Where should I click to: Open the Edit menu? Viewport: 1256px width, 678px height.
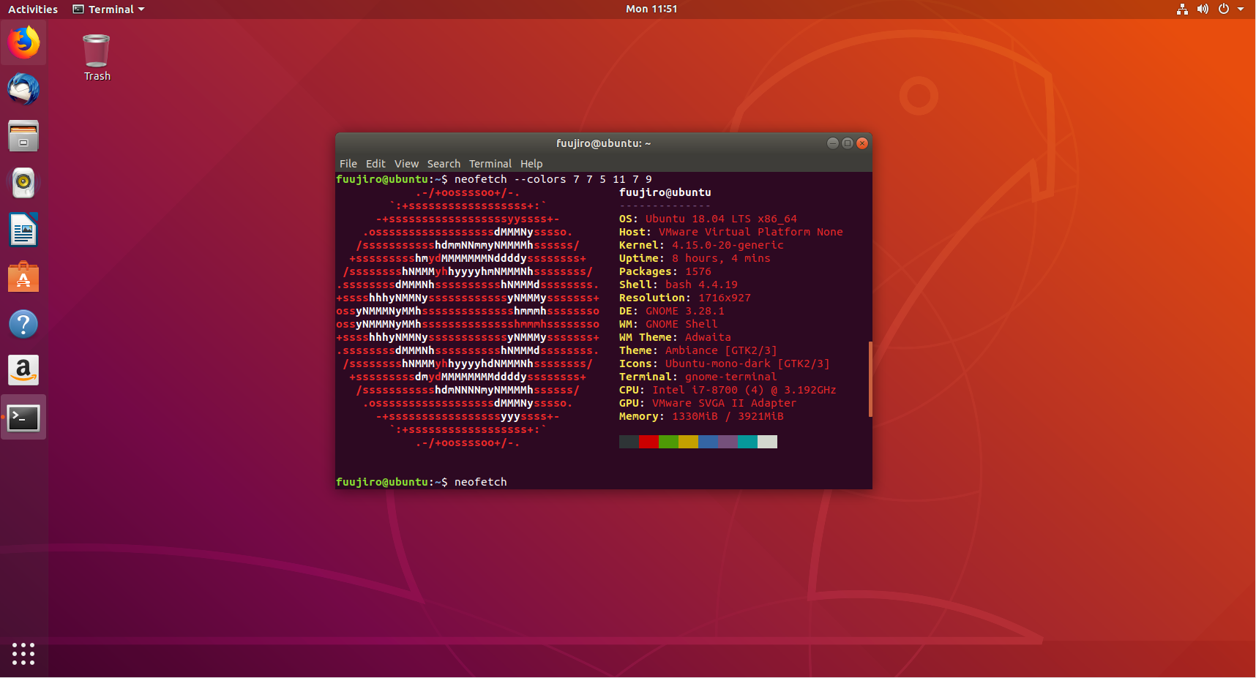(375, 164)
